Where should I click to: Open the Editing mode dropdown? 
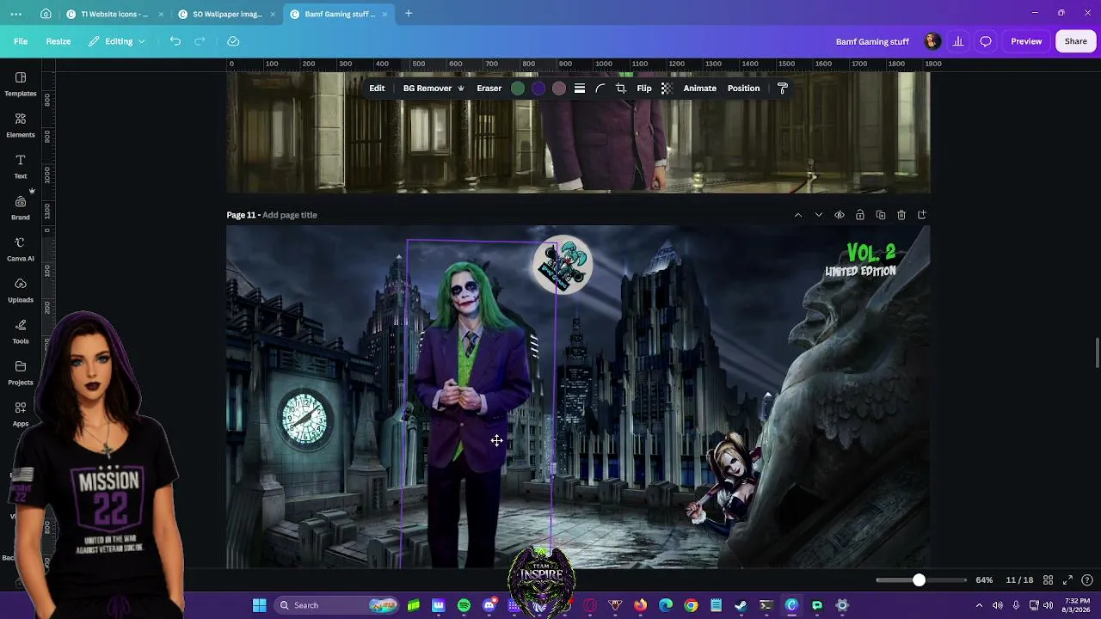click(x=117, y=41)
